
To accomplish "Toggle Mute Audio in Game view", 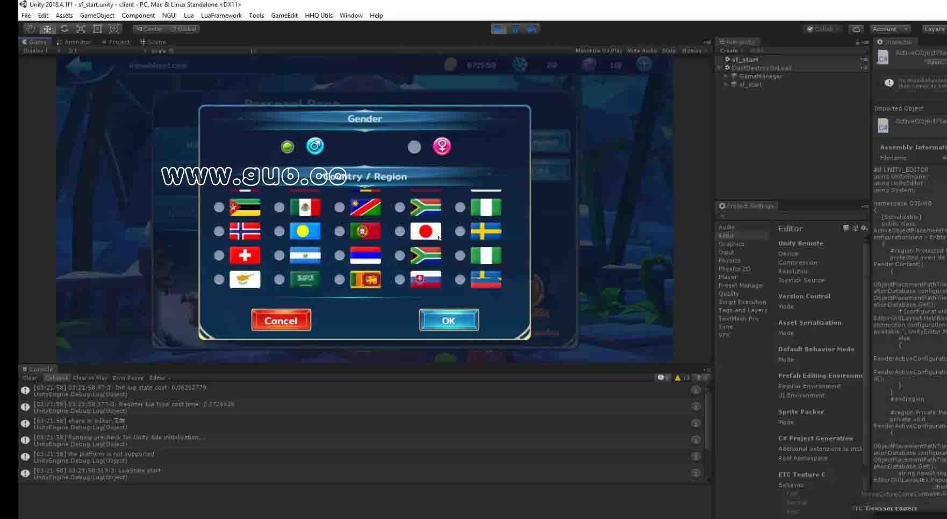I will click(641, 50).
